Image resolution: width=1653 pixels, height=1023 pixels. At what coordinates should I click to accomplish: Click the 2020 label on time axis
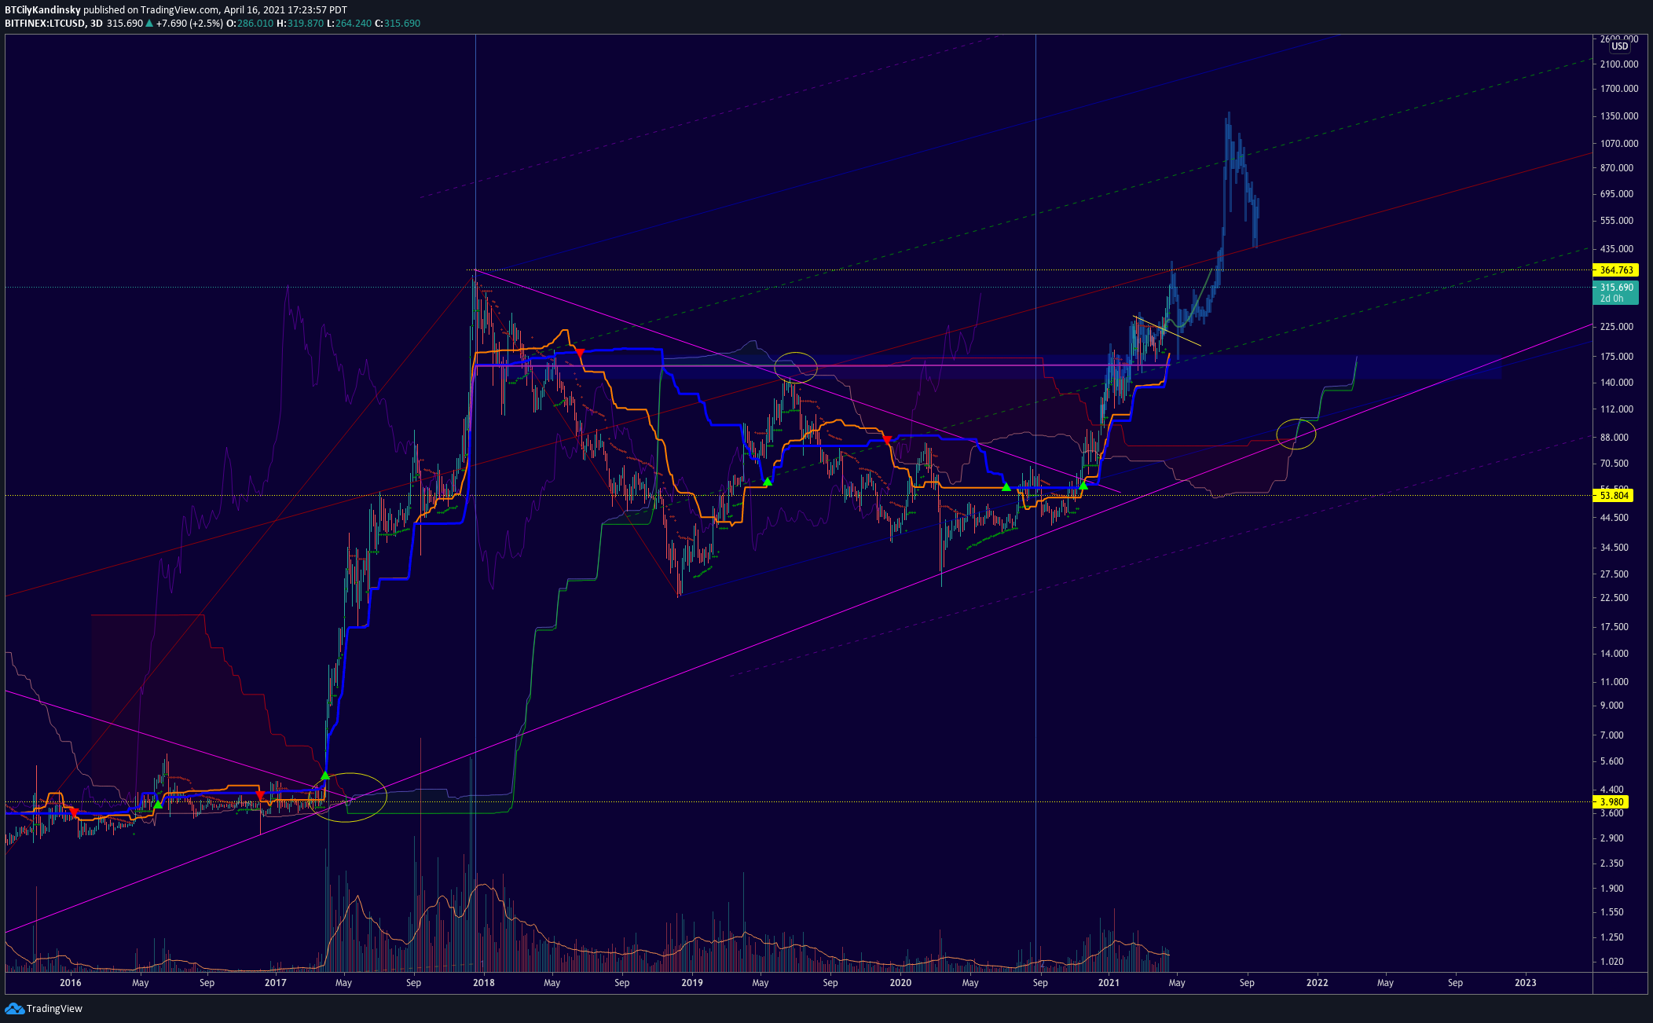click(900, 983)
